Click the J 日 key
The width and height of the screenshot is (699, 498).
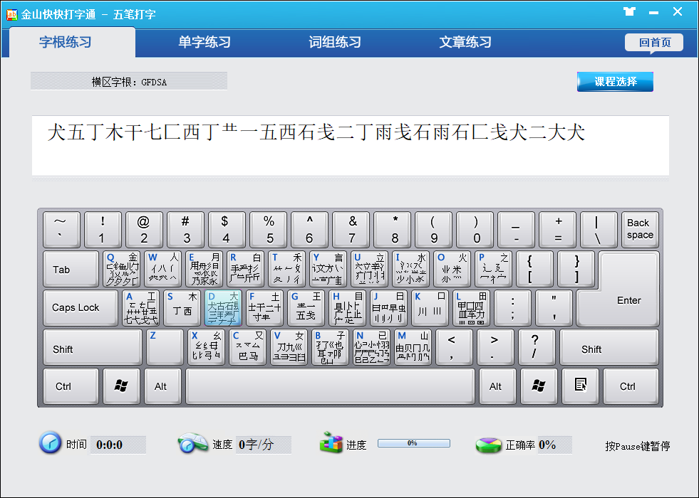tap(388, 307)
